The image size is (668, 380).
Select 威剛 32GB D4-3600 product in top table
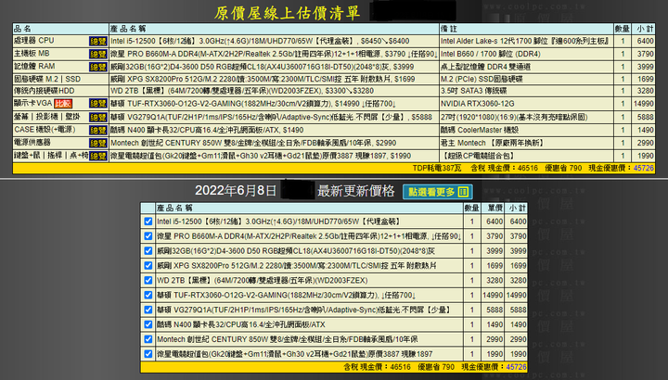262,67
